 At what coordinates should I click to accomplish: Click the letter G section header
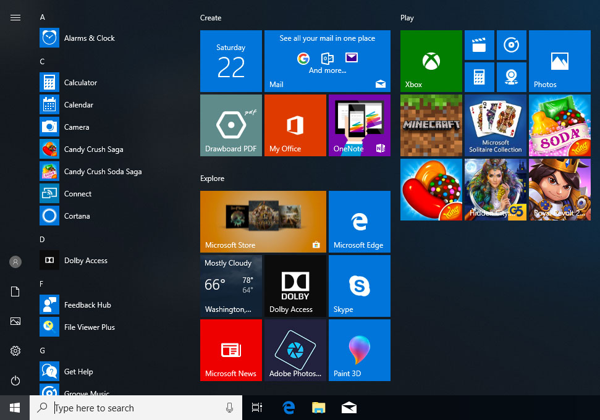click(x=43, y=350)
